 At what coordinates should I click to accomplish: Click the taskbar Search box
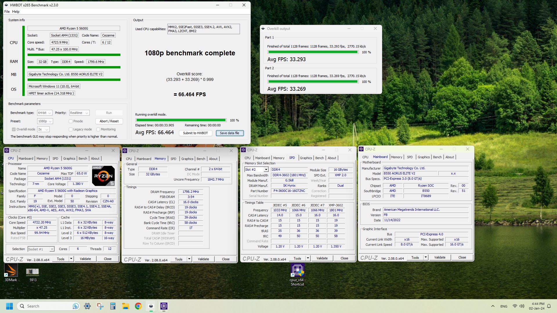tap(48, 306)
